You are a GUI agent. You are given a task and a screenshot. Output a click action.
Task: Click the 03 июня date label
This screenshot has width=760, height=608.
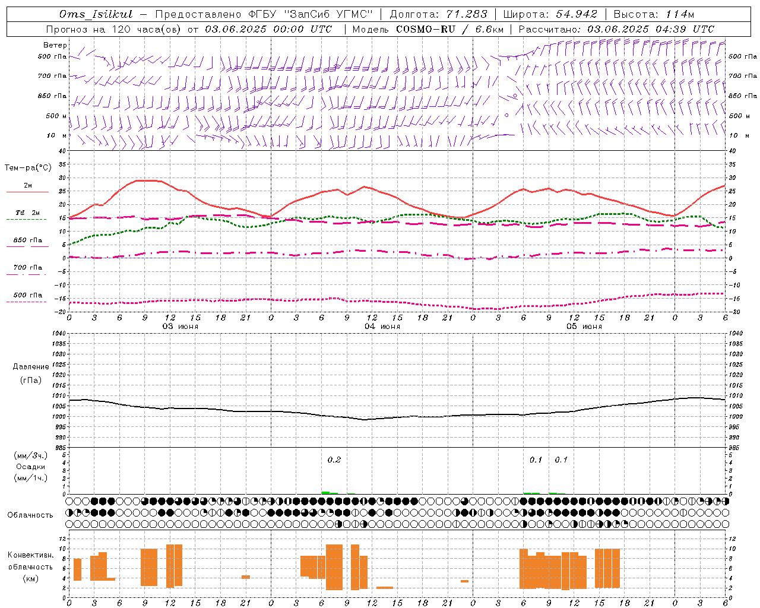[180, 327]
